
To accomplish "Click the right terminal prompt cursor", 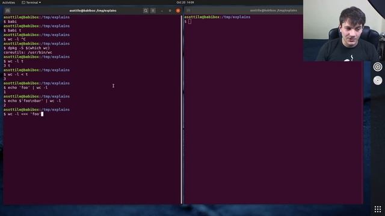I will [190, 22].
